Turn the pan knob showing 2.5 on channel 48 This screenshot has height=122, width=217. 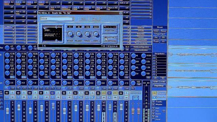pos(7,83)
